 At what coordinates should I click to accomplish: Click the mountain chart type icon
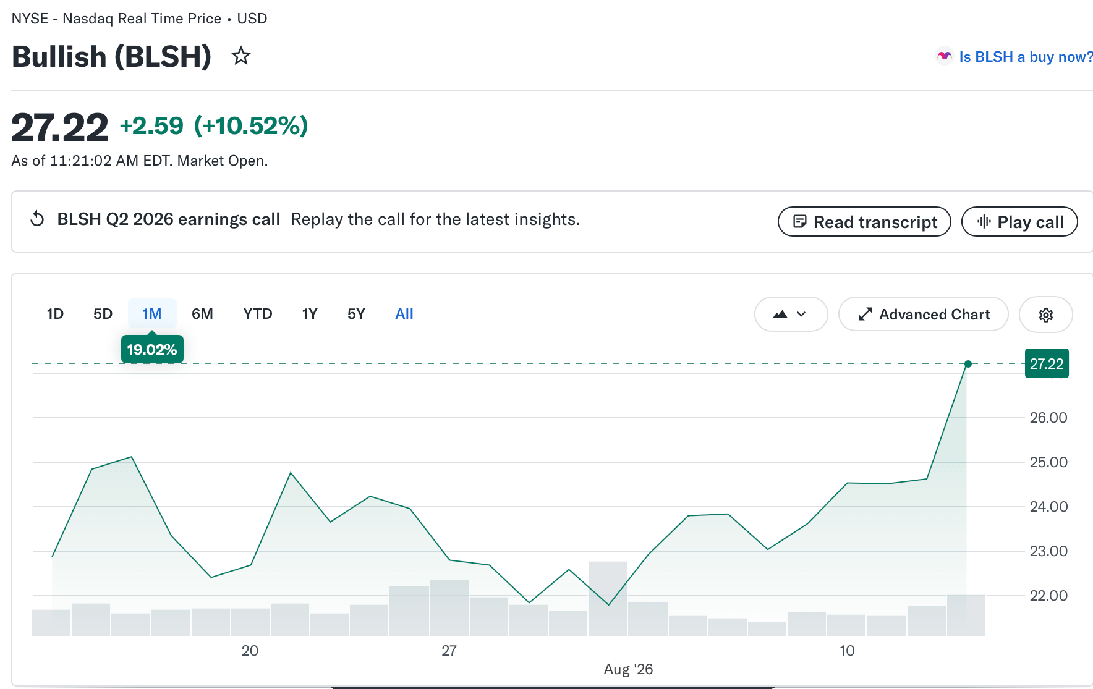tap(780, 314)
